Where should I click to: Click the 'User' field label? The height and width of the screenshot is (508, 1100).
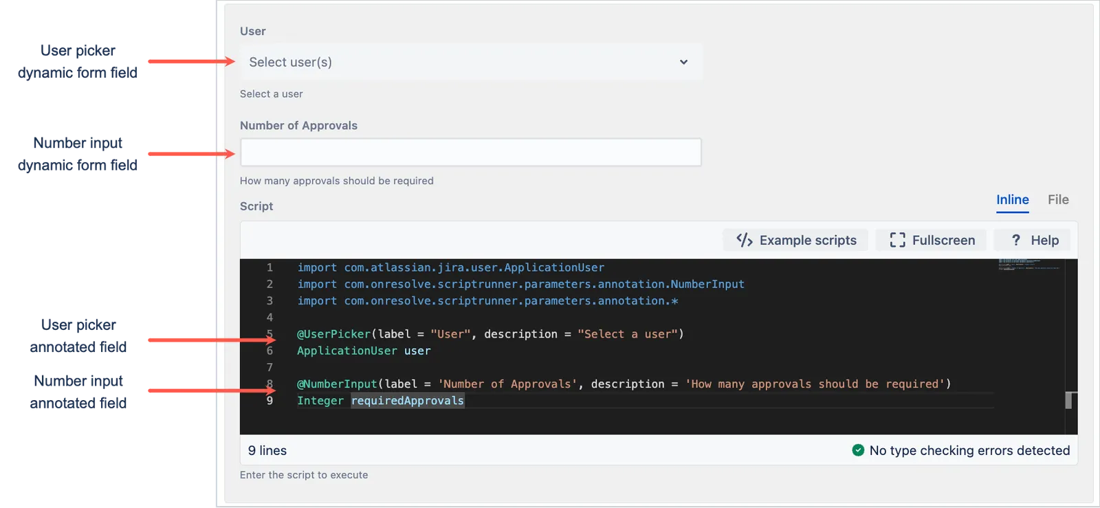click(253, 31)
